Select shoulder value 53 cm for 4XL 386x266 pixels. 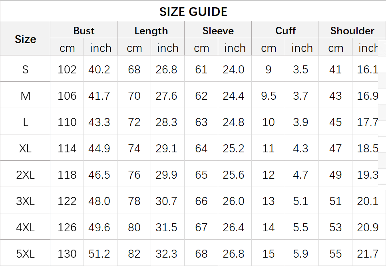coord(336,227)
